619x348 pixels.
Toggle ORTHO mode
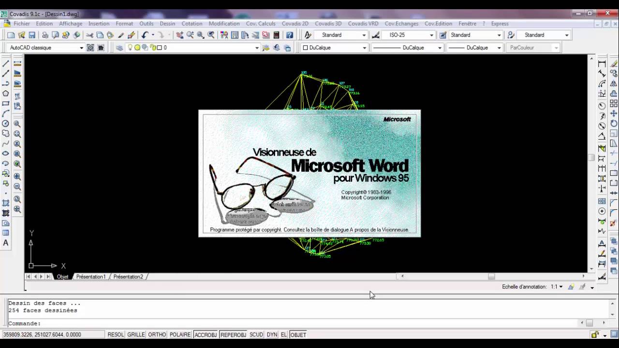(157, 334)
